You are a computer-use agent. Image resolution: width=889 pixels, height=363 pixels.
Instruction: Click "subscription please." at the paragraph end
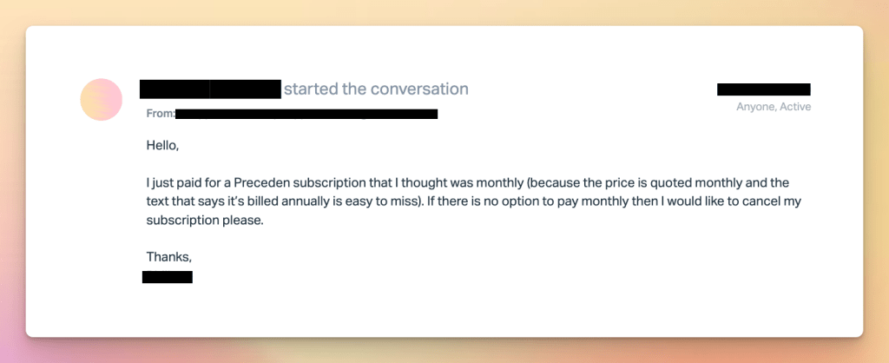204,221
